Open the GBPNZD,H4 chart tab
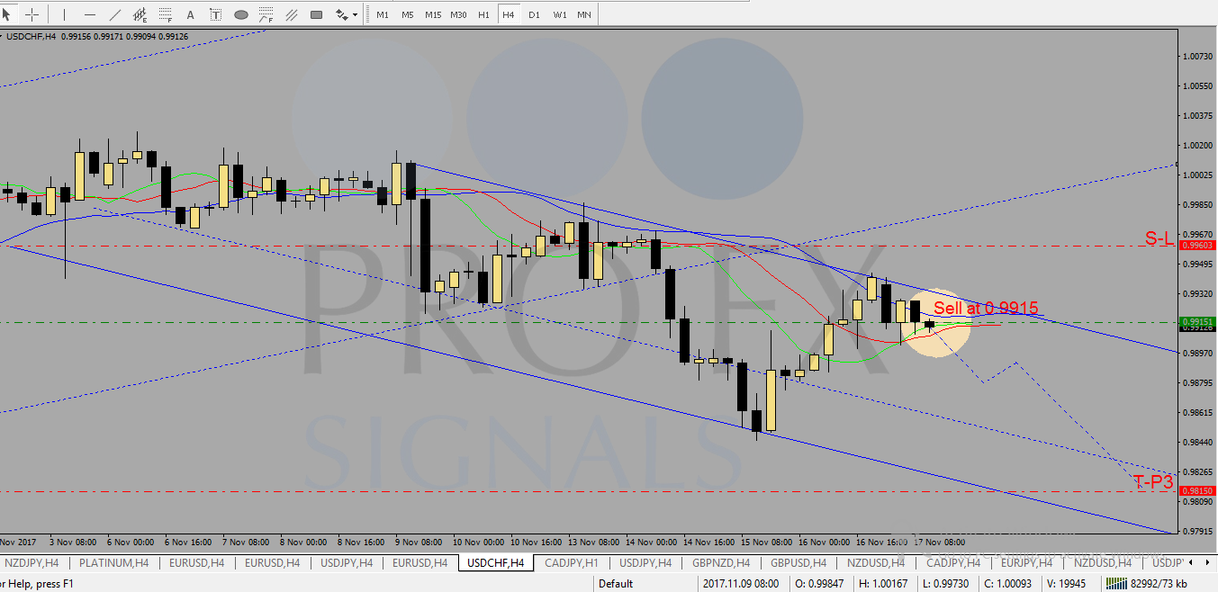The height and width of the screenshot is (592, 1218). (x=720, y=563)
